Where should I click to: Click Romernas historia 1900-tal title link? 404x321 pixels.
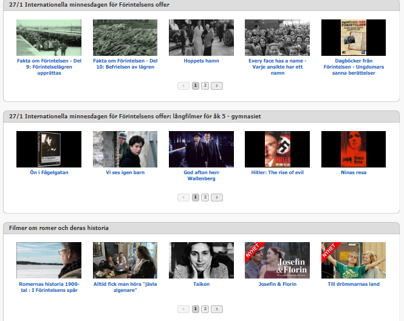[x=49, y=287]
